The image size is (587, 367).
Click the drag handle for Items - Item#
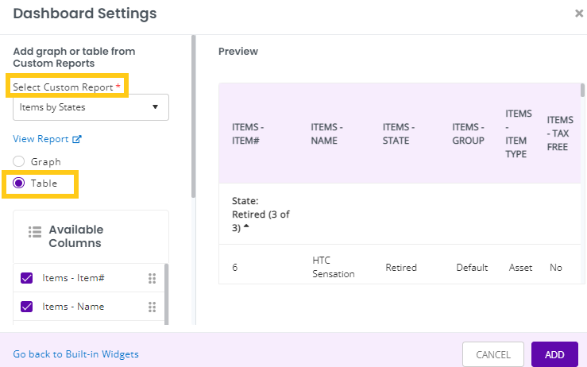click(152, 278)
